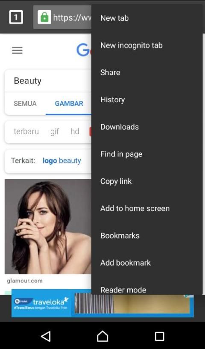
Task: Switch to the SEMUA search tab
Action: pos(25,104)
